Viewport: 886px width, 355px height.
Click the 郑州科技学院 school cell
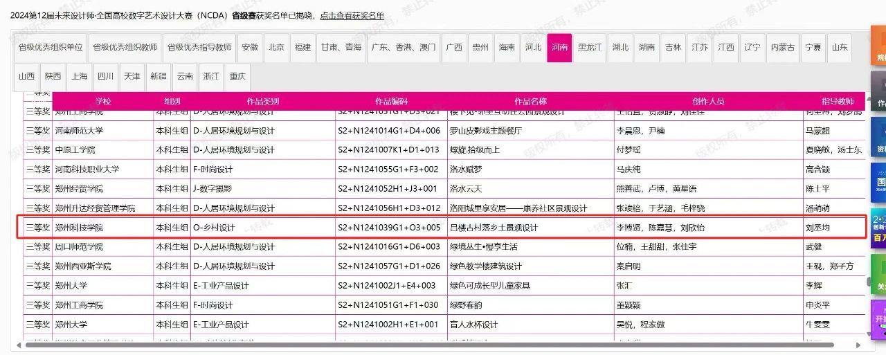click(103, 227)
